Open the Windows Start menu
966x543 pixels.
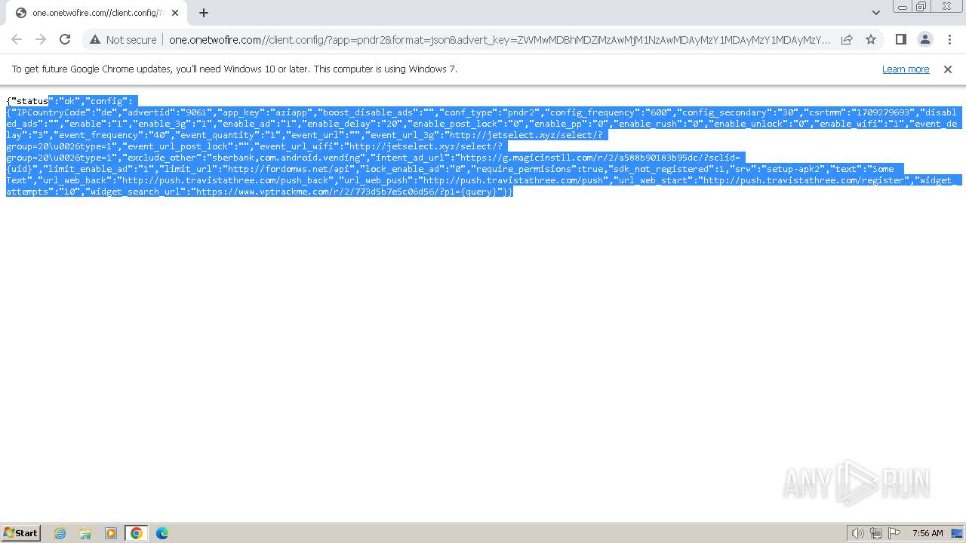pyautogui.click(x=21, y=532)
